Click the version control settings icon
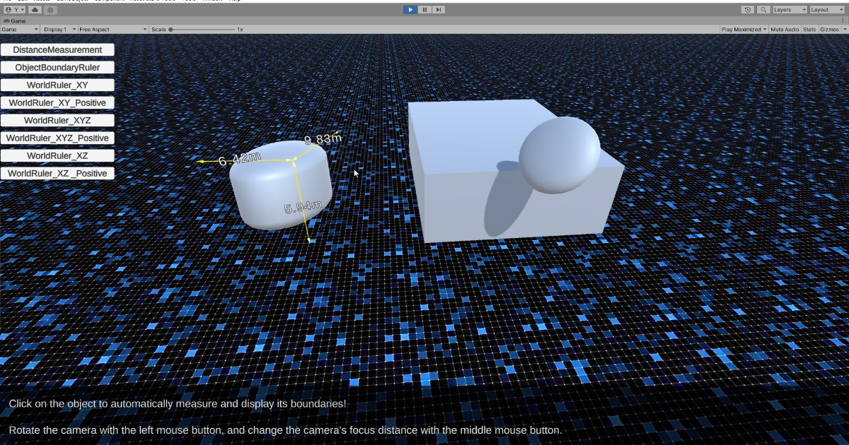Screen dimensions: 849x445 coord(51,10)
